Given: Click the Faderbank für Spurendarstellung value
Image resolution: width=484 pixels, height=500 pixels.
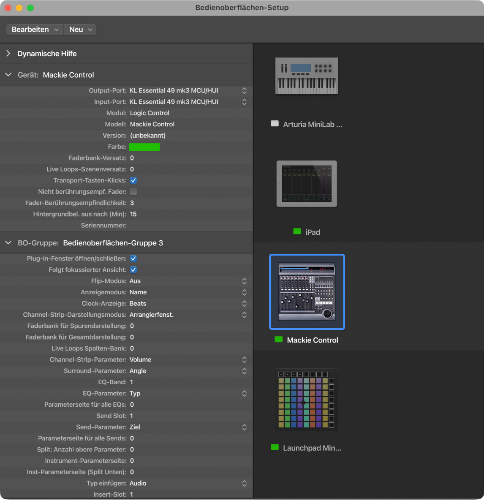Looking at the screenshot, I should click(132, 326).
